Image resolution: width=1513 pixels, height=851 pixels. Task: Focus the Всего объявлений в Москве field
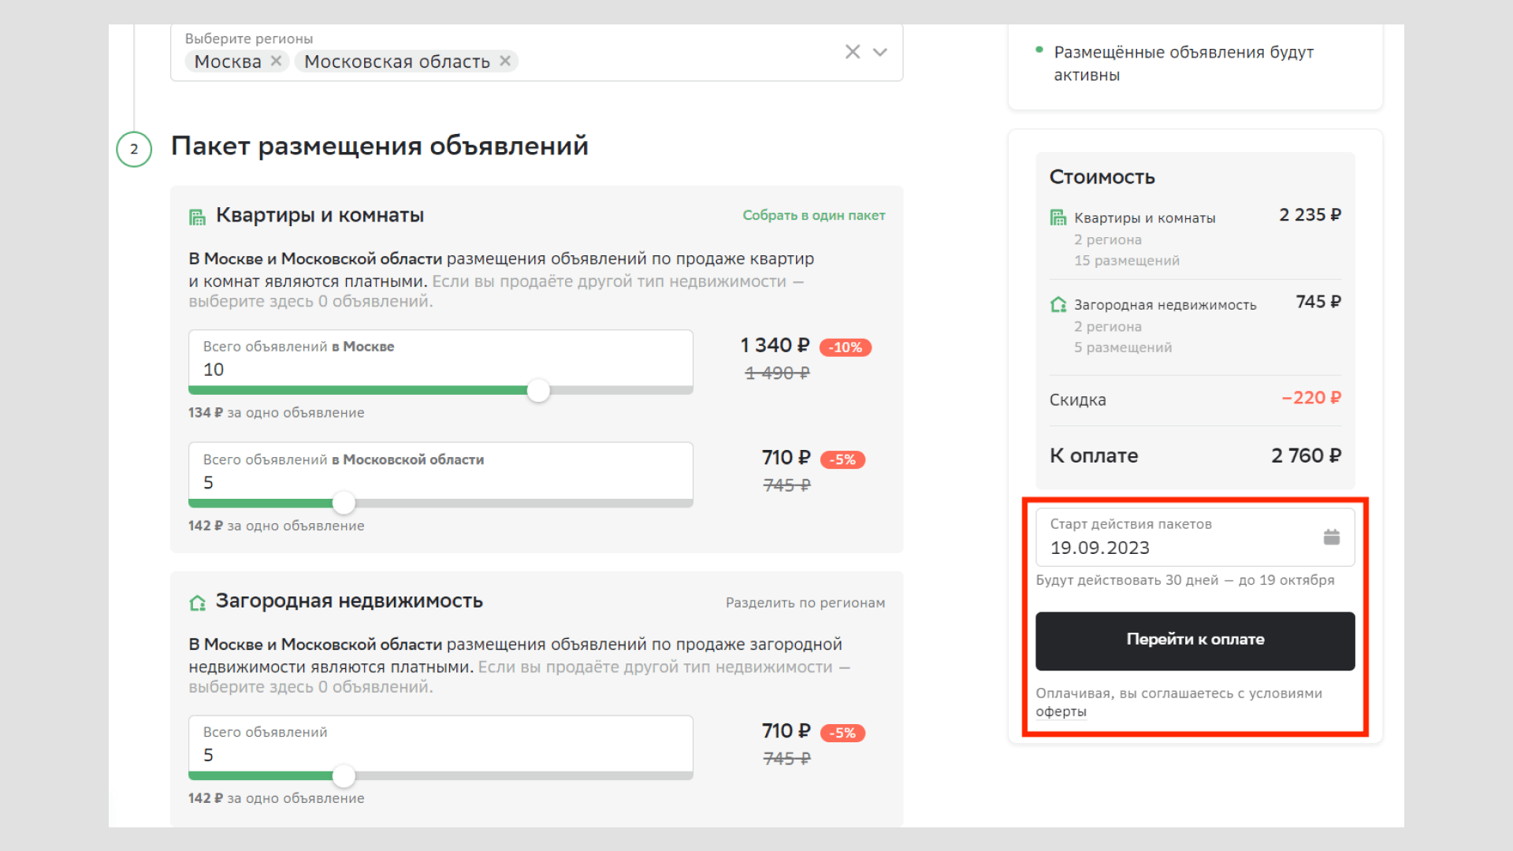click(441, 359)
